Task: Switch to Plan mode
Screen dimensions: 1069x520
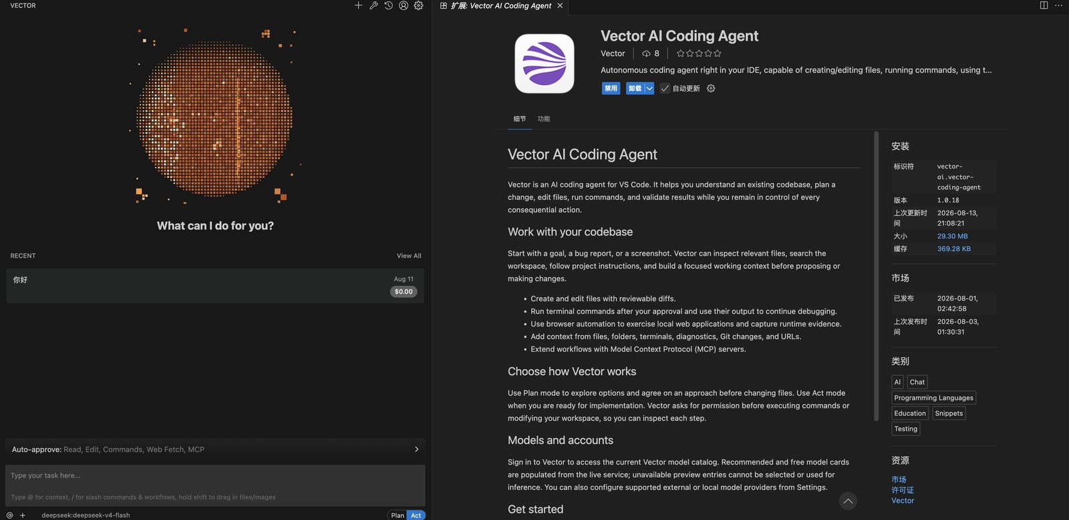Action: [x=398, y=515]
